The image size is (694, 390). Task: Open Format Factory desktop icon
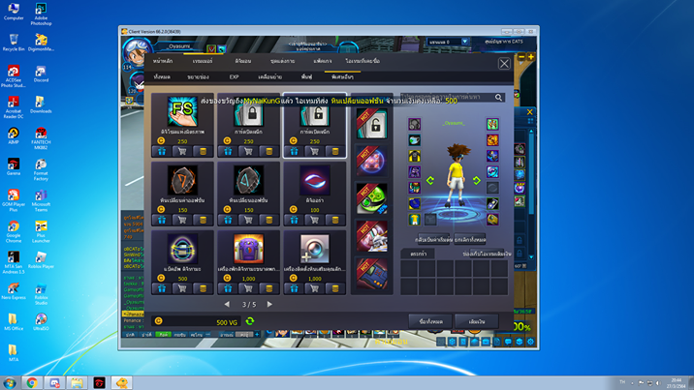pyautogui.click(x=41, y=170)
